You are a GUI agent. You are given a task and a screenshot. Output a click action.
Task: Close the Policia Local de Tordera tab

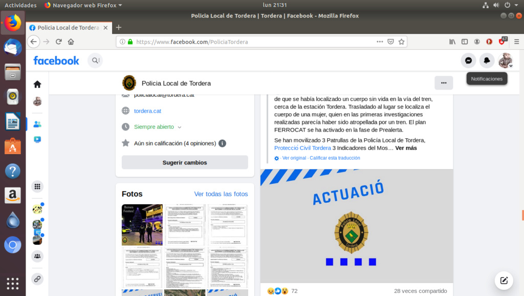tap(105, 28)
